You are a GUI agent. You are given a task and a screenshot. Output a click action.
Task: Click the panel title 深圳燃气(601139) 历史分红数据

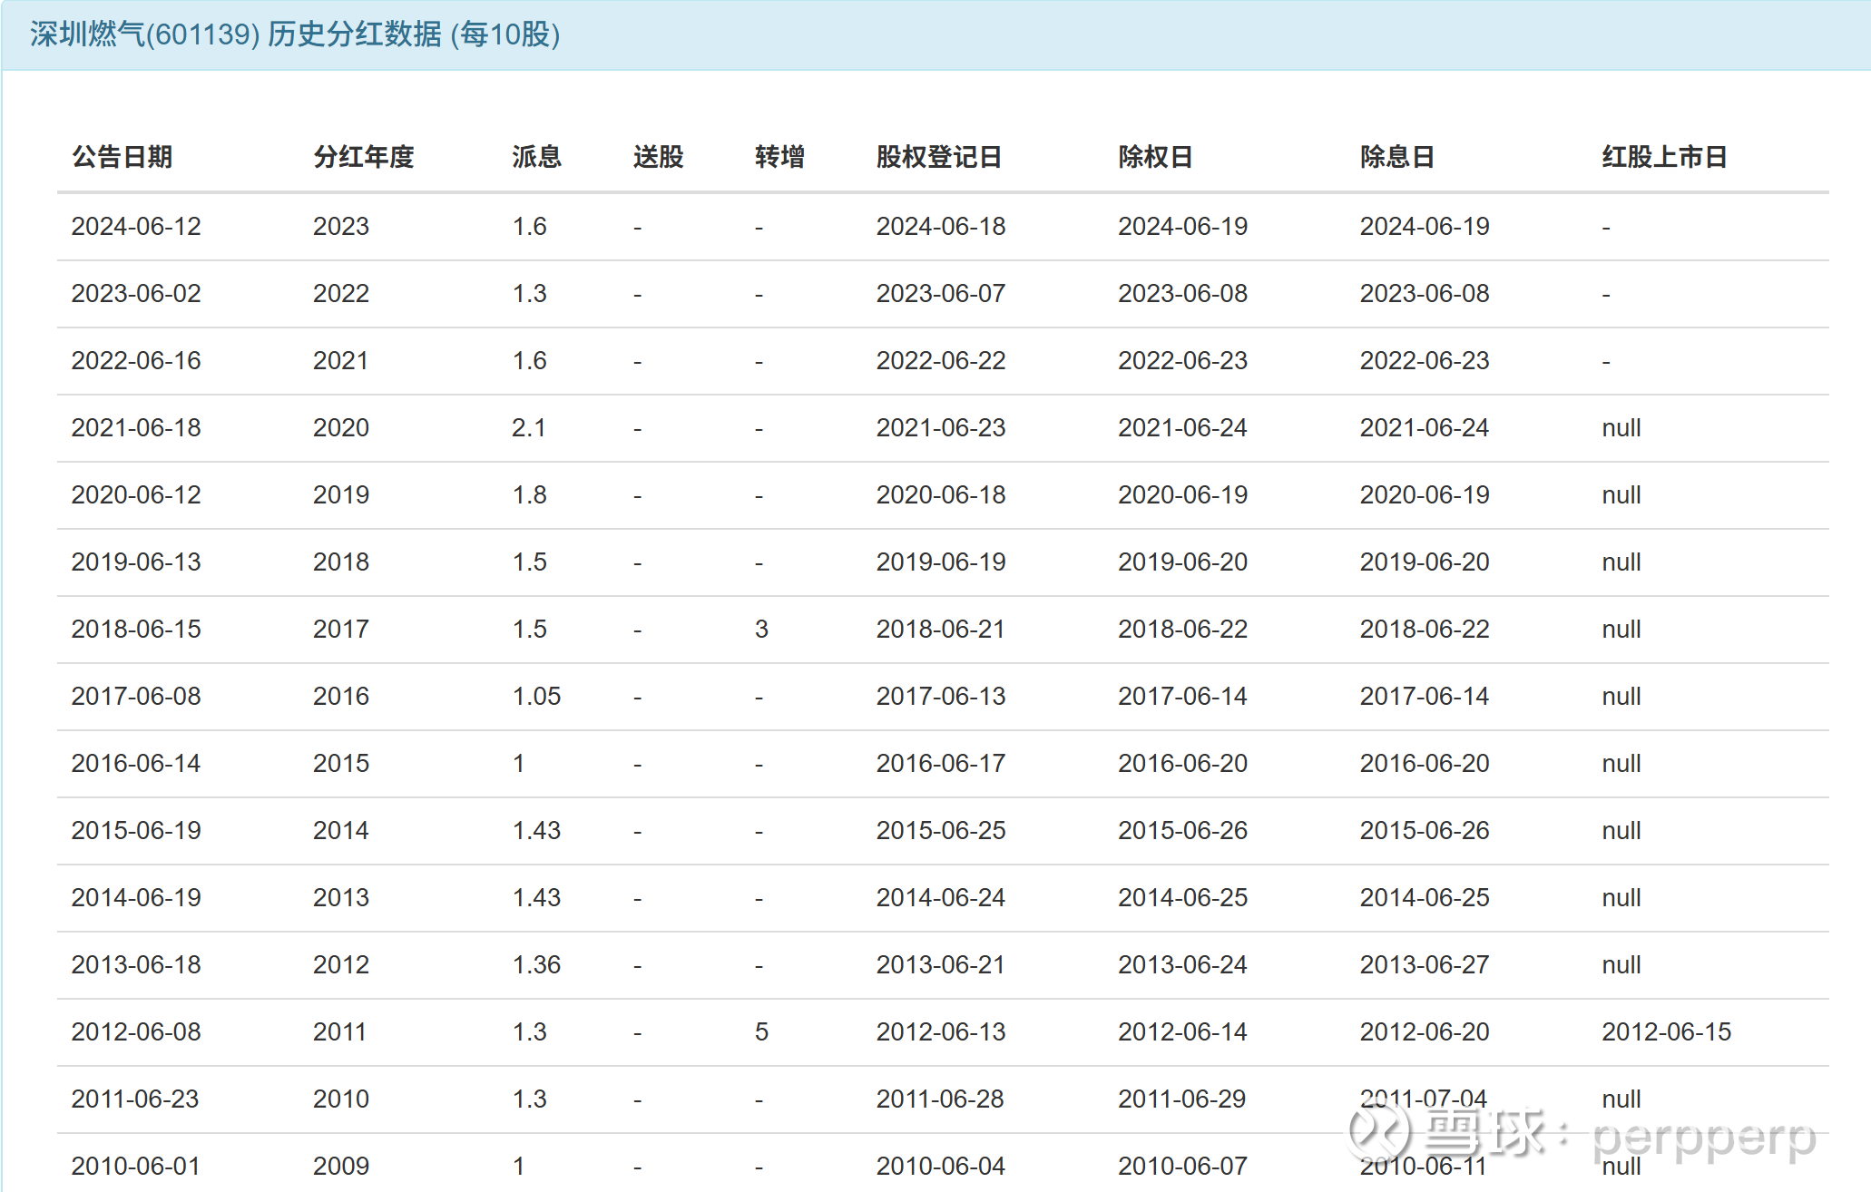(x=295, y=34)
